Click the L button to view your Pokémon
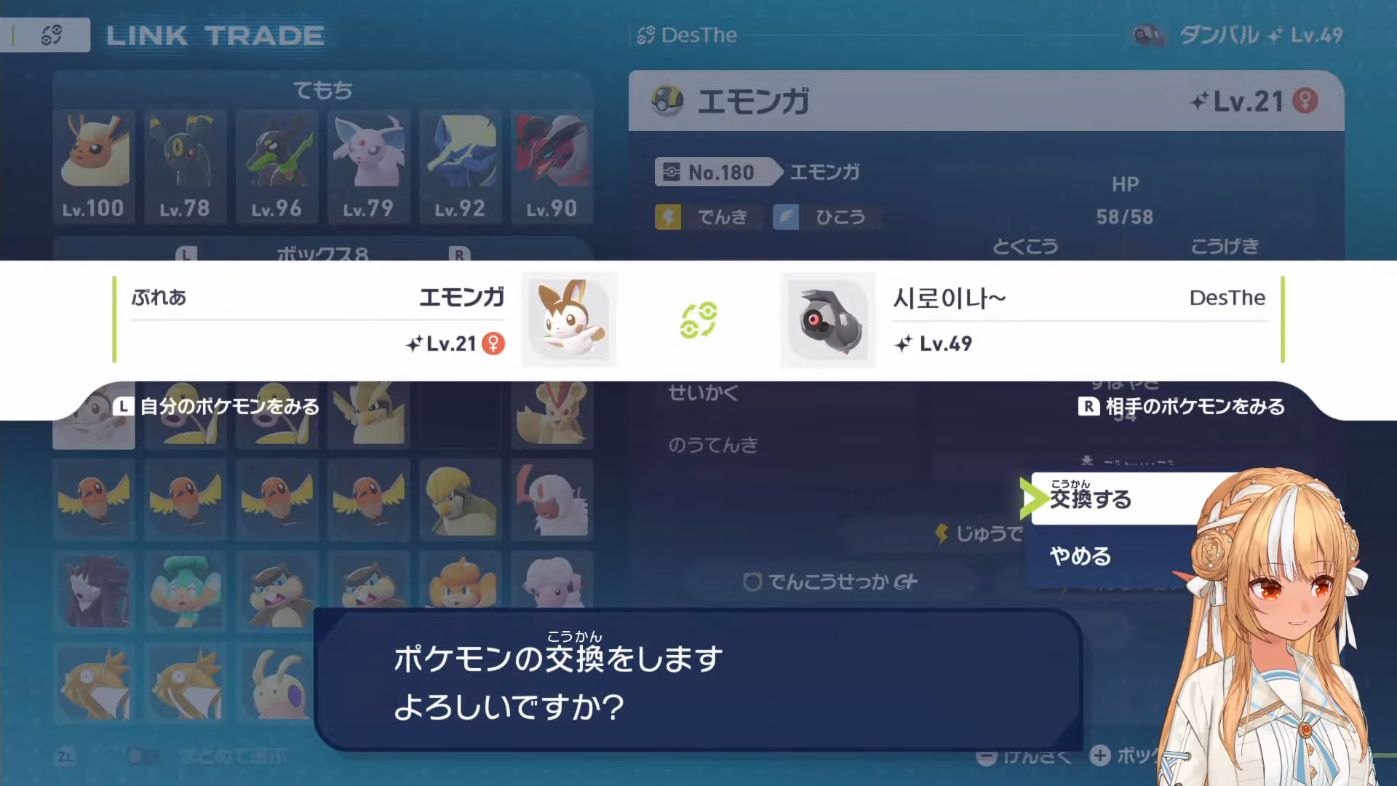 (x=123, y=406)
